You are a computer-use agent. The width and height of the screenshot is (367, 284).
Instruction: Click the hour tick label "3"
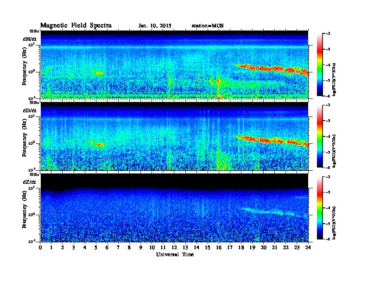pyautogui.click(x=74, y=248)
